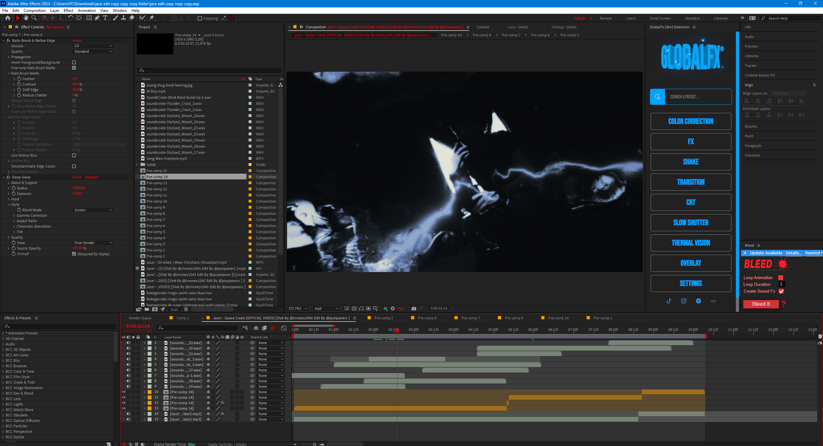Toggle Snapping checkbox in toolbar
The width and height of the screenshot is (823, 446).
click(x=200, y=18)
